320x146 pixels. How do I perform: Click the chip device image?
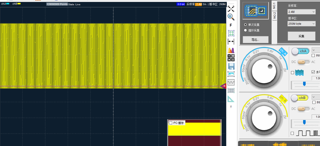coord(255,11)
